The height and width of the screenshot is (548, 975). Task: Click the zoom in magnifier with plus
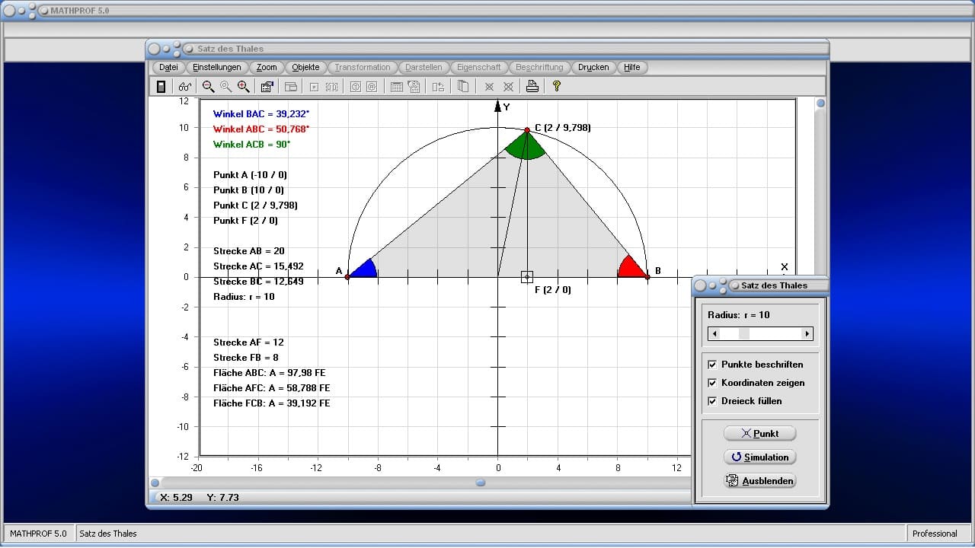coord(243,87)
